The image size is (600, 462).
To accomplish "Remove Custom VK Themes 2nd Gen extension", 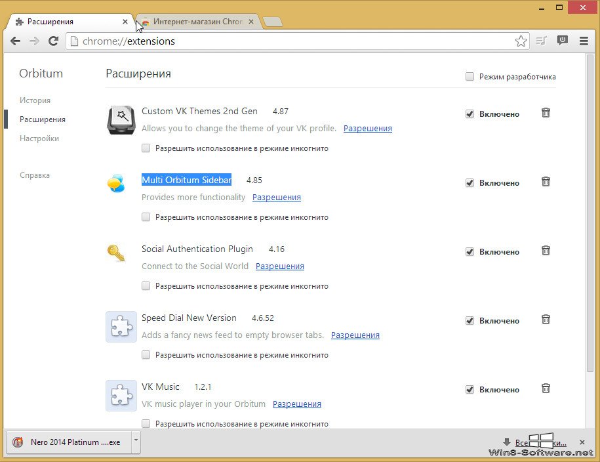I will (x=546, y=113).
